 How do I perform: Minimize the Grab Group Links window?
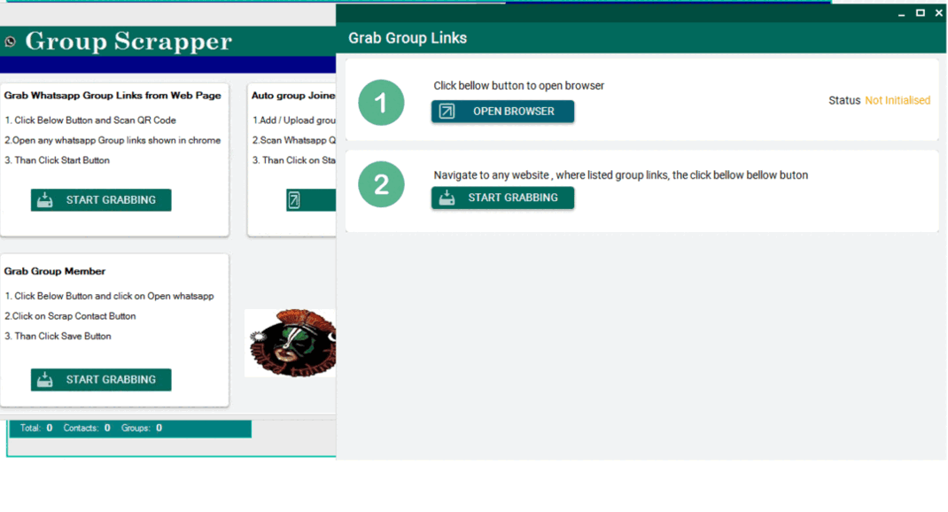click(x=901, y=12)
